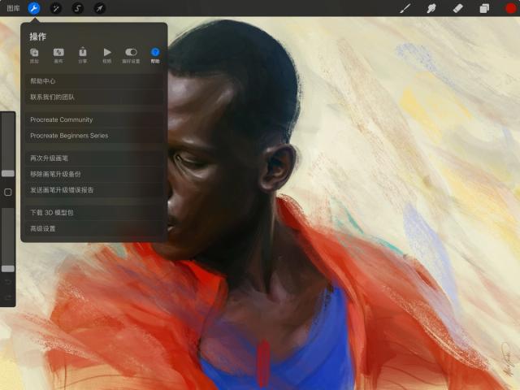This screenshot has width=520, height=390.
Task: Open Procreate Beginners Series link
Action: click(94, 136)
